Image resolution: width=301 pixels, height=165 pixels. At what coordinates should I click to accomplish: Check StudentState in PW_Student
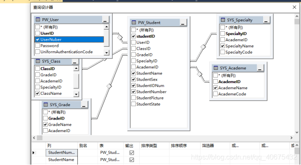tap(134, 104)
